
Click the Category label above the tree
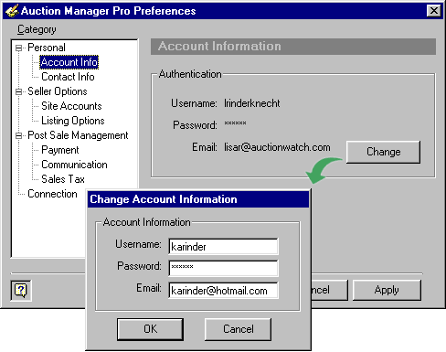(x=37, y=29)
